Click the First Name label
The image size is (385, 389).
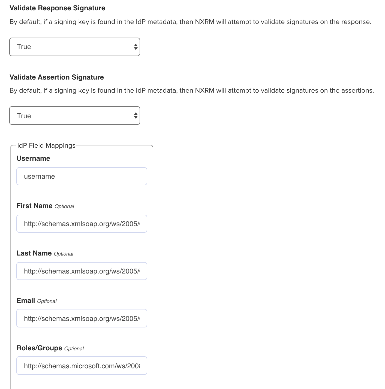(34, 206)
